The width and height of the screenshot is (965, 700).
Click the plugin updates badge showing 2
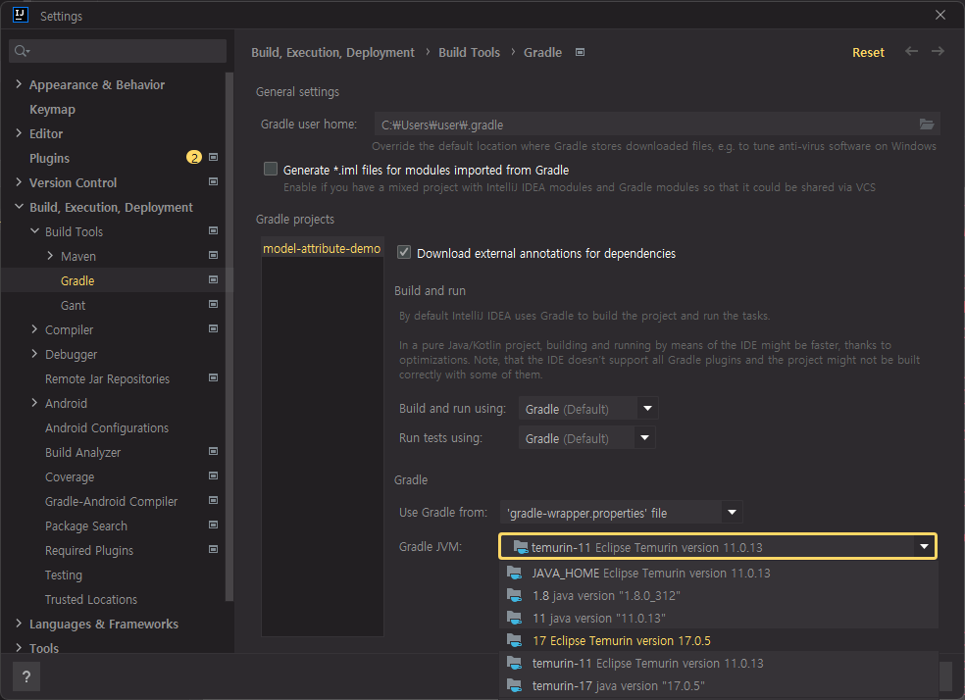pyautogui.click(x=194, y=158)
